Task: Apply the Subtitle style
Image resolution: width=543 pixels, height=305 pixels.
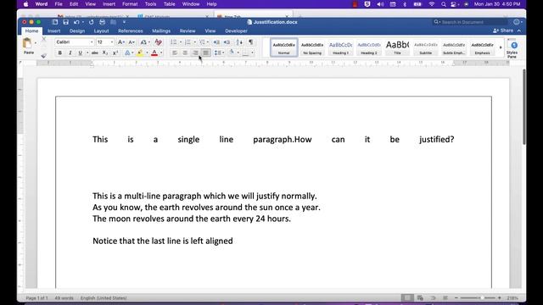Action: pyautogui.click(x=426, y=47)
